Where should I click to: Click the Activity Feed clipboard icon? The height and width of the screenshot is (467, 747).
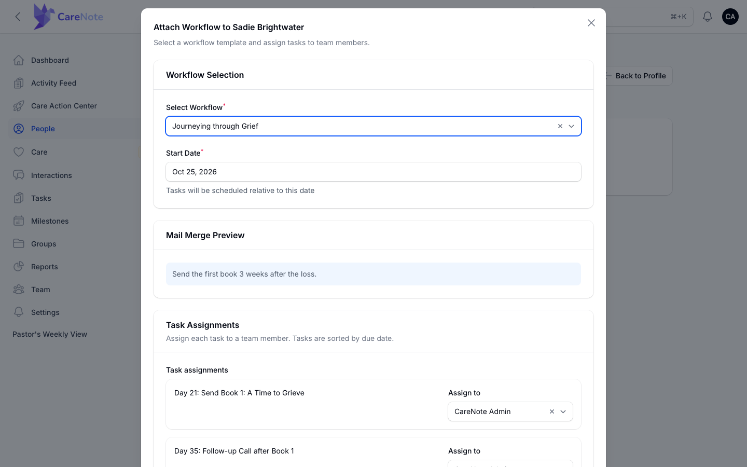19,83
